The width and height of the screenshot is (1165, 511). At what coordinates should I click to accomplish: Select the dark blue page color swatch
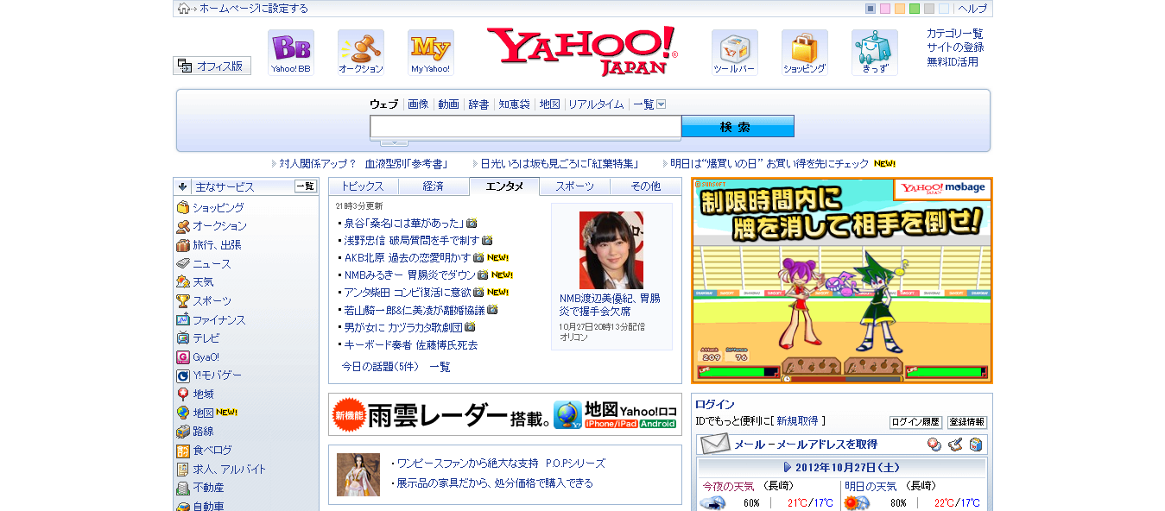871,9
